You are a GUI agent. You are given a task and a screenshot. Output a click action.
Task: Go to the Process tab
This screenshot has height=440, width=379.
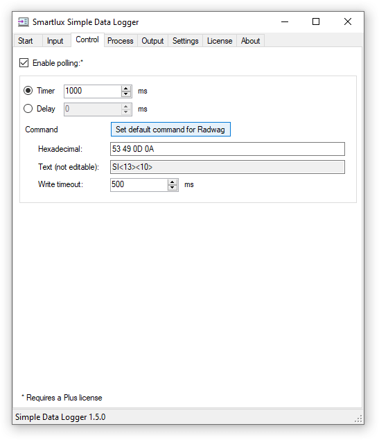tap(121, 41)
